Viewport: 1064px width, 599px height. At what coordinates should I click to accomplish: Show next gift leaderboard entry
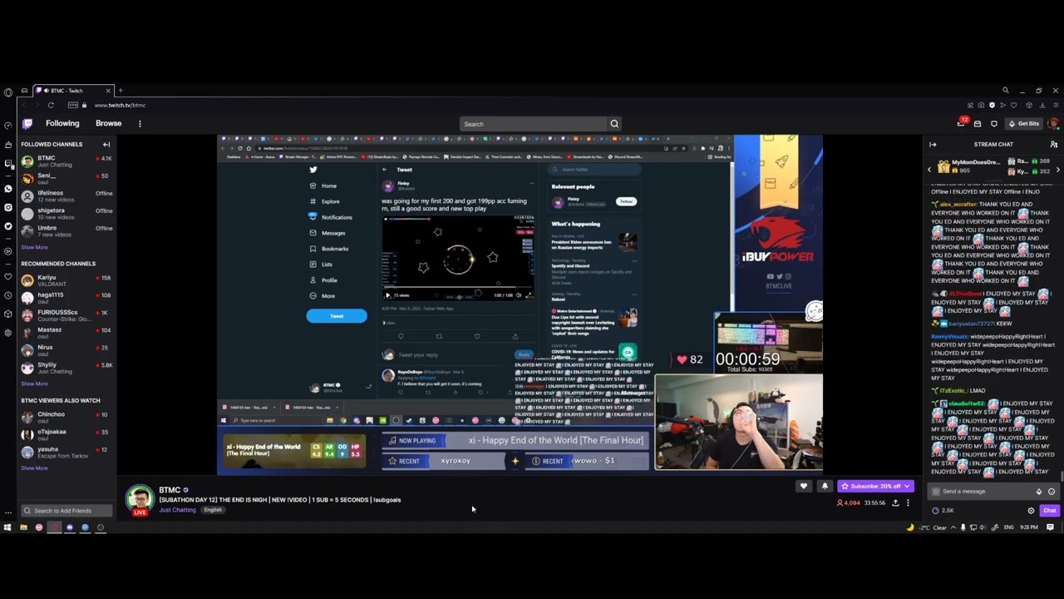1057,170
